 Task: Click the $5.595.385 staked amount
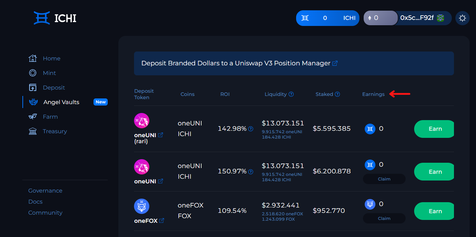point(332,129)
